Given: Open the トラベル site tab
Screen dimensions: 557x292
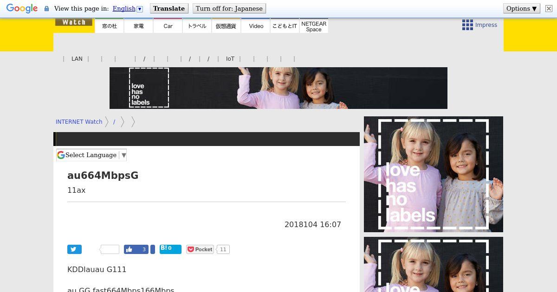Looking at the screenshot, I should [197, 26].
